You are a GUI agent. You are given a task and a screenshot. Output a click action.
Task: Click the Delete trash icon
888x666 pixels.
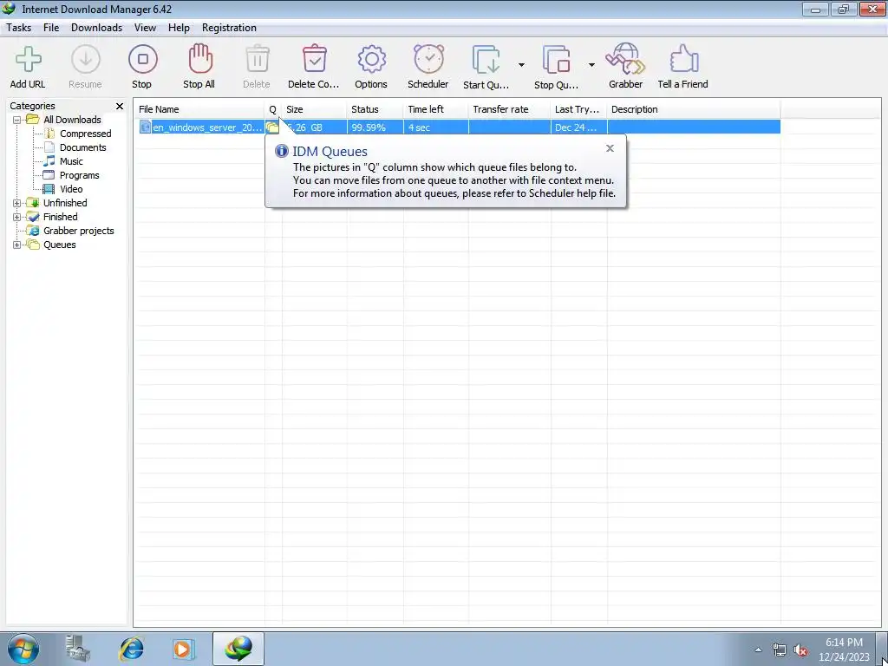click(x=257, y=60)
